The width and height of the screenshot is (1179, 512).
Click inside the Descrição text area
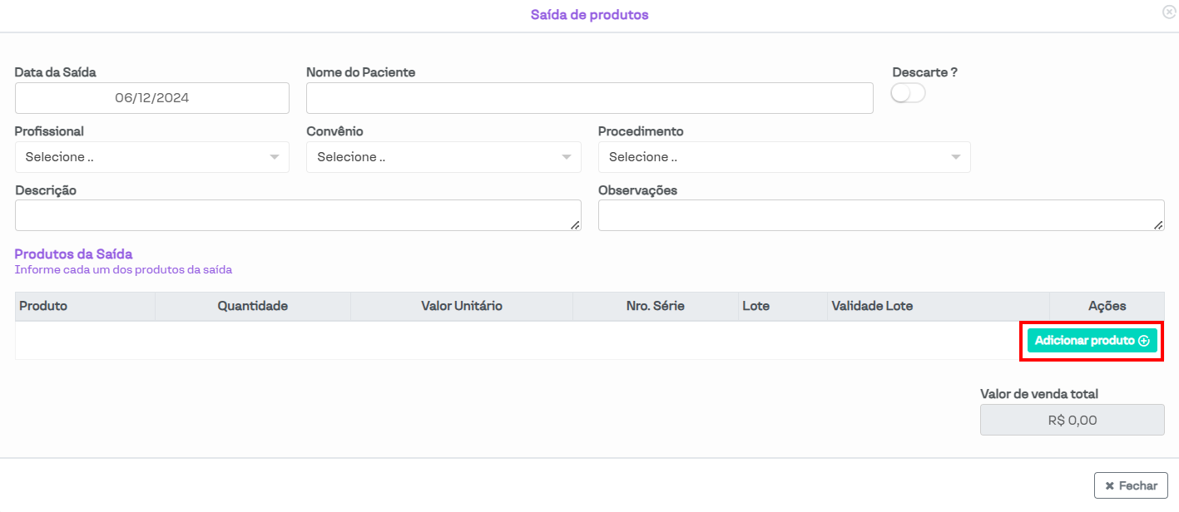[x=297, y=215]
